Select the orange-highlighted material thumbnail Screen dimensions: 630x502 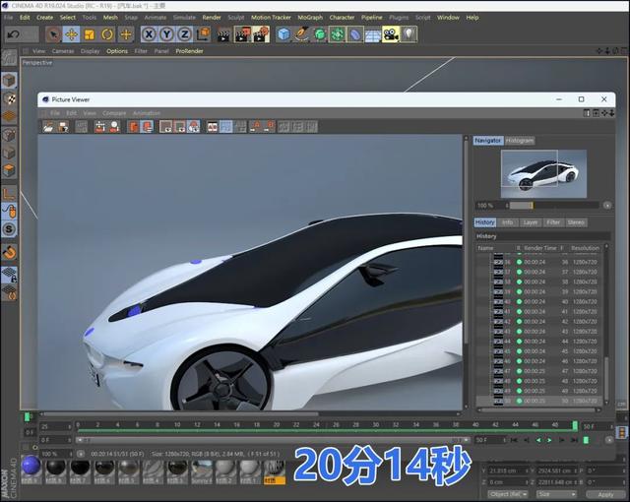pos(275,471)
